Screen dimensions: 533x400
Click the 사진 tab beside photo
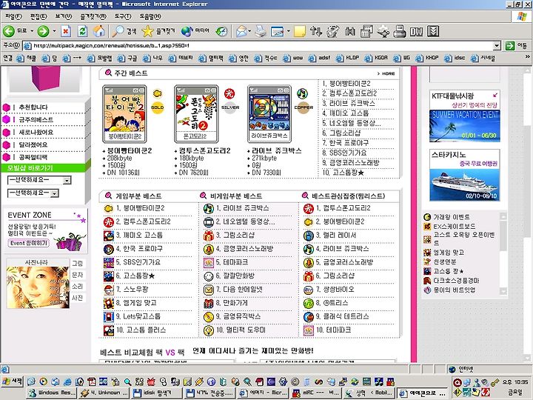[78, 298]
